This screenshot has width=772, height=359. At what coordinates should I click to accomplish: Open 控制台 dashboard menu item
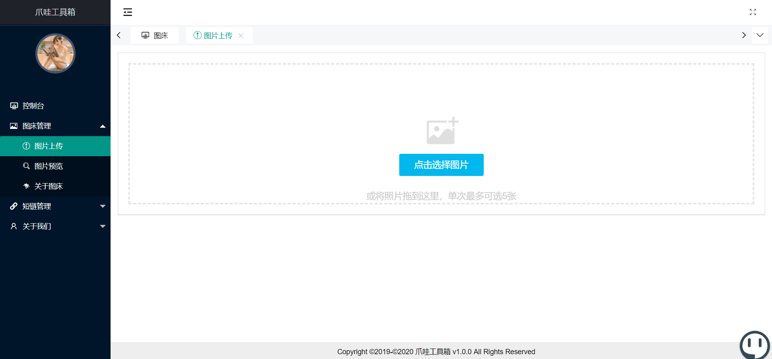(55, 106)
